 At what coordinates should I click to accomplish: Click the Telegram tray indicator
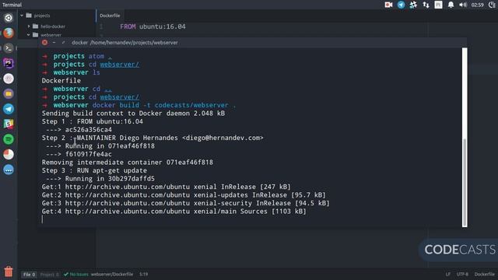(x=402, y=5)
